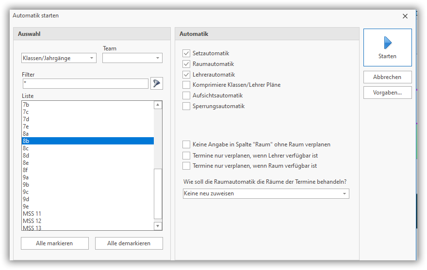427x270 pixels.
Task: Click the blue Starten play button
Action: [387, 48]
